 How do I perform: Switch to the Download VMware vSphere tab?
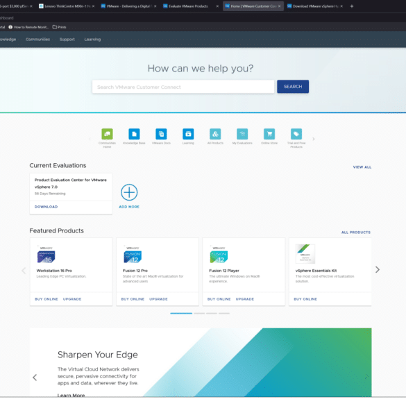(315, 6)
